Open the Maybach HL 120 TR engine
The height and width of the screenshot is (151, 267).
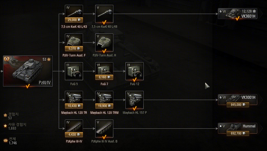pos(74,100)
